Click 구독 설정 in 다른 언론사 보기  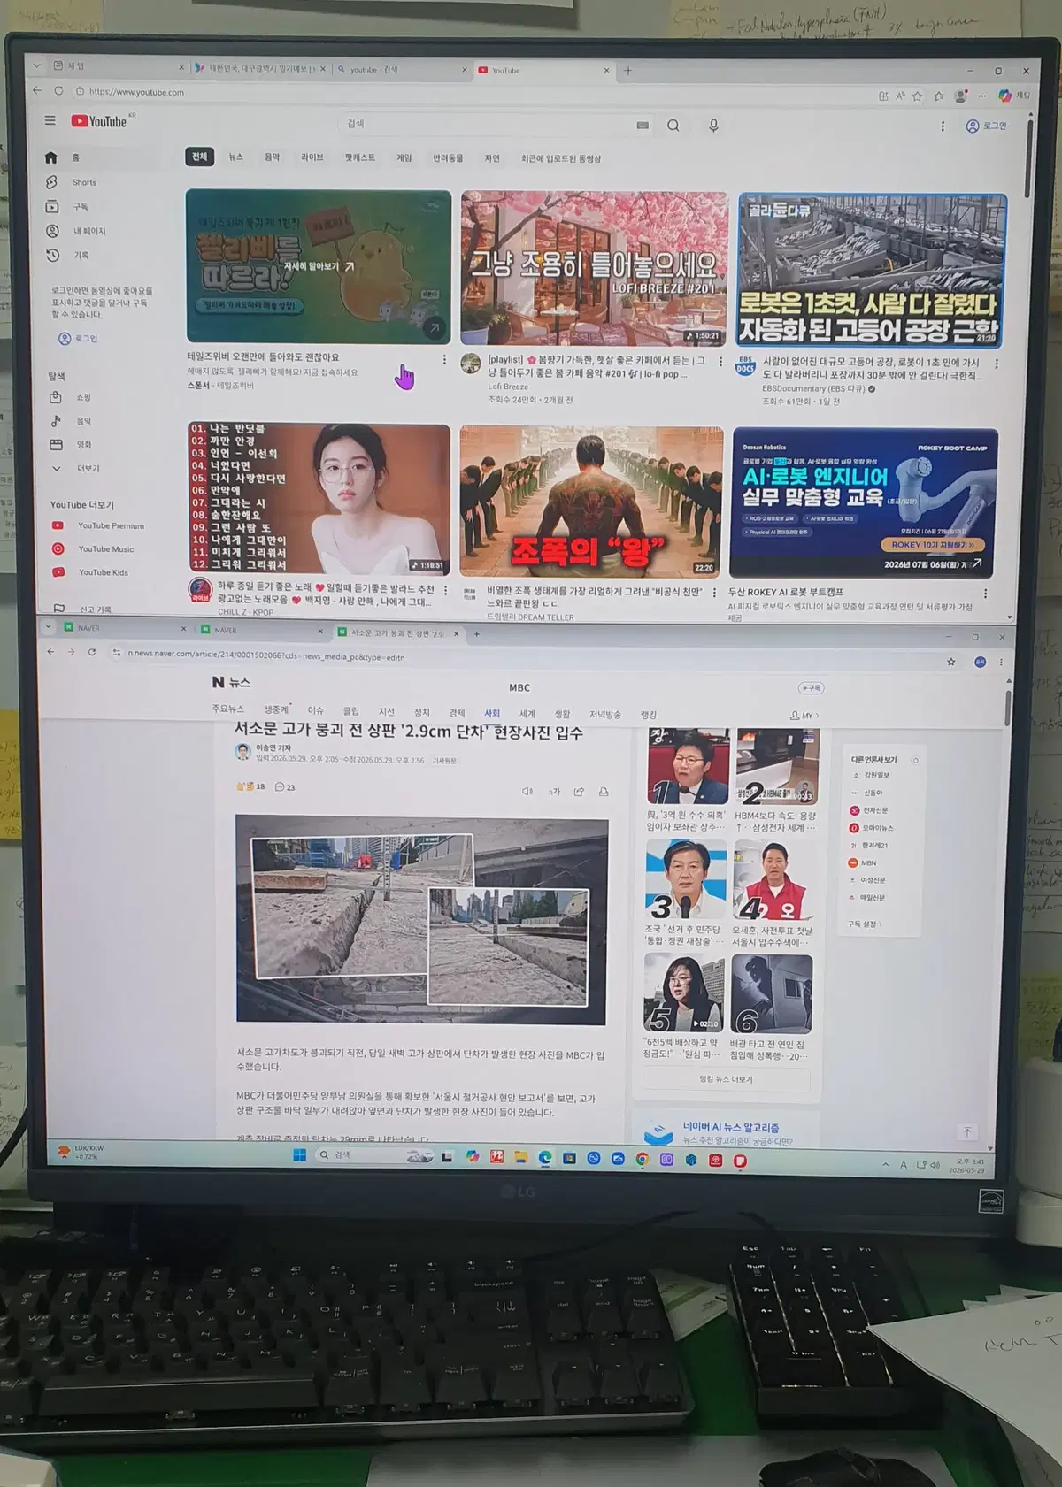864,924
